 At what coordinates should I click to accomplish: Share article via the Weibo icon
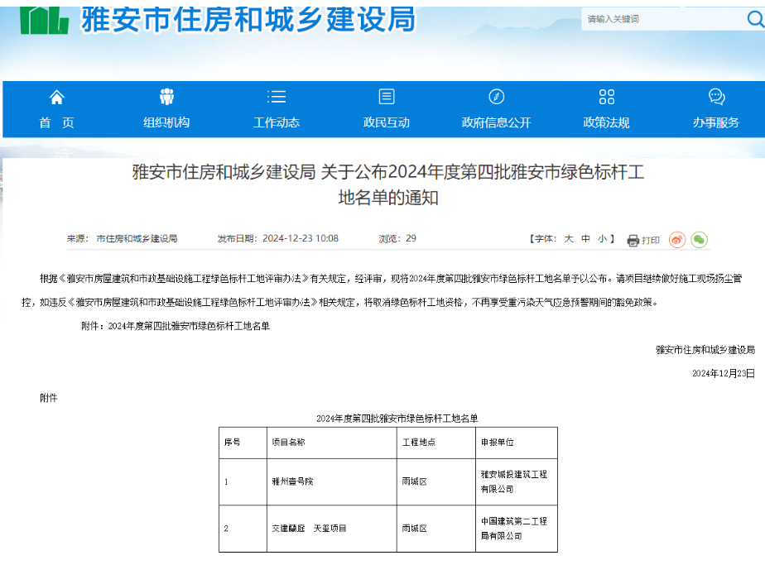(x=677, y=240)
